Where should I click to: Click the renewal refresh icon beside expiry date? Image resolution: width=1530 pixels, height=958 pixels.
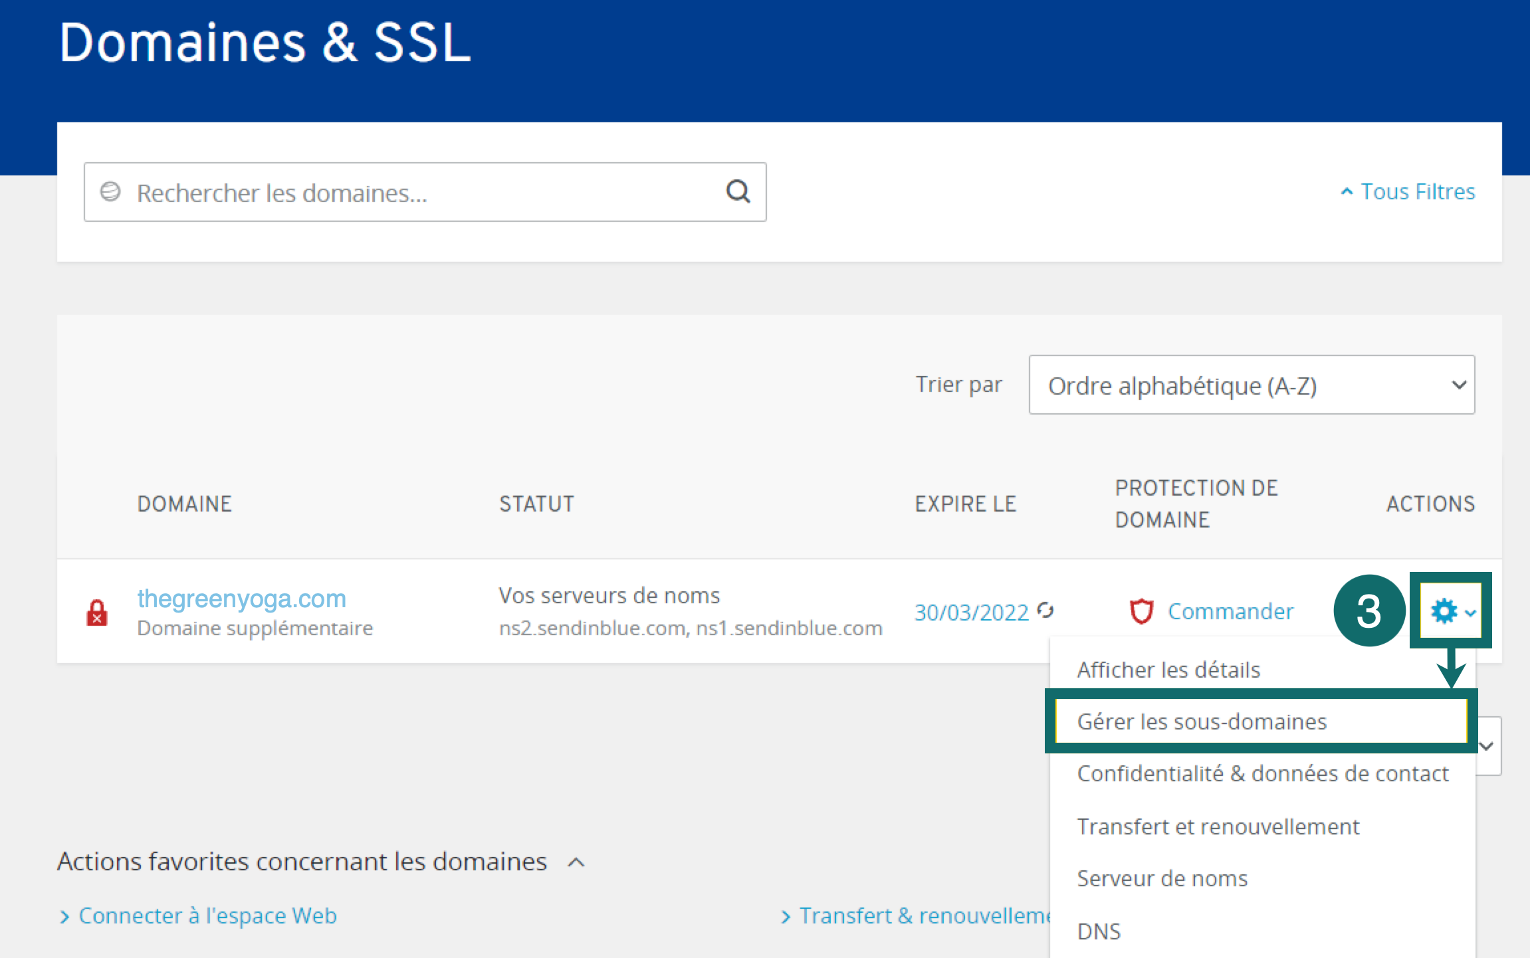click(x=1045, y=610)
